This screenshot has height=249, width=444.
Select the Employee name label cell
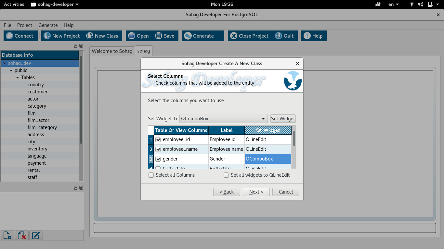pos(227,149)
